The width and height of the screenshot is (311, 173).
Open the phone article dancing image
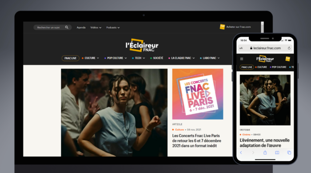tap(265, 100)
